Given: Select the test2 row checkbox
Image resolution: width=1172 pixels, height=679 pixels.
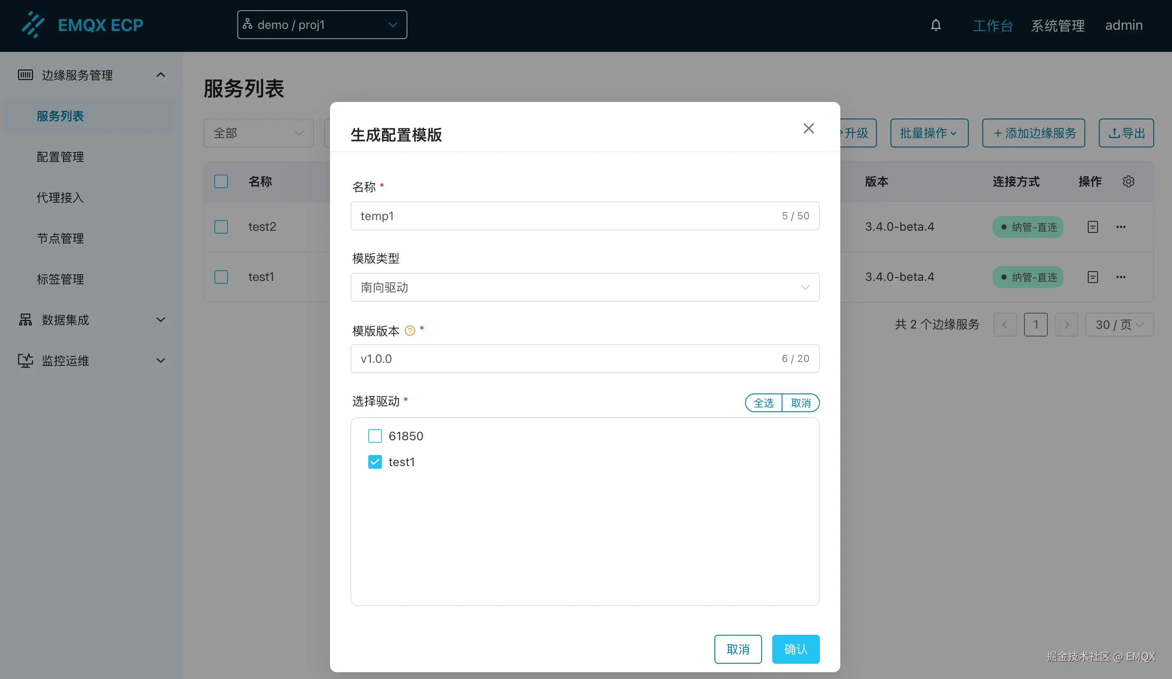Looking at the screenshot, I should (221, 227).
